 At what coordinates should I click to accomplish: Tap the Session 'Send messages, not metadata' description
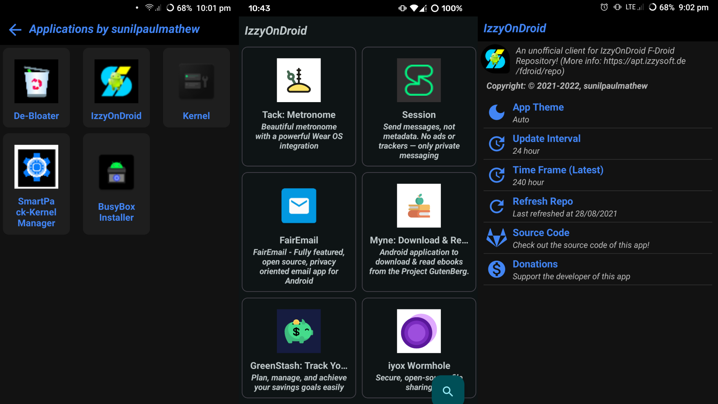point(419,141)
